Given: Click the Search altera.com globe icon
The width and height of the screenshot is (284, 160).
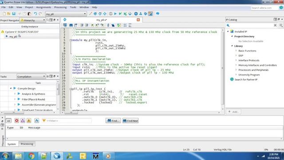Looking at the screenshot, I should click(x=281, y=8).
